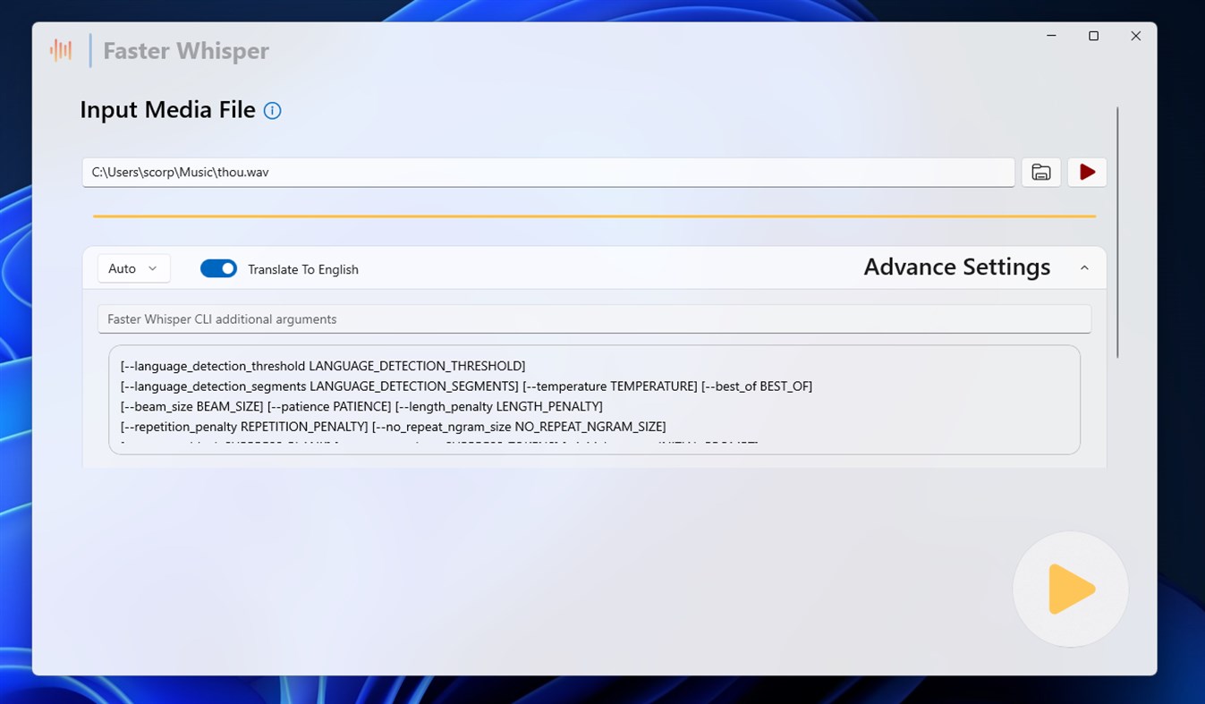This screenshot has height=704, width=1205.
Task: Play the input file with the red play icon
Action: click(1087, 172)
